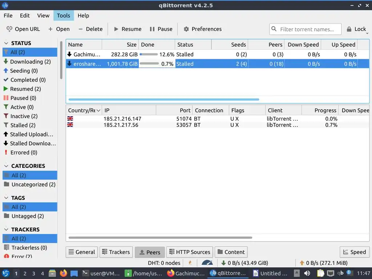The image size is (372, 279).
Task: Open Firefox from the taskbar launcher
Action: click(63, 273)
